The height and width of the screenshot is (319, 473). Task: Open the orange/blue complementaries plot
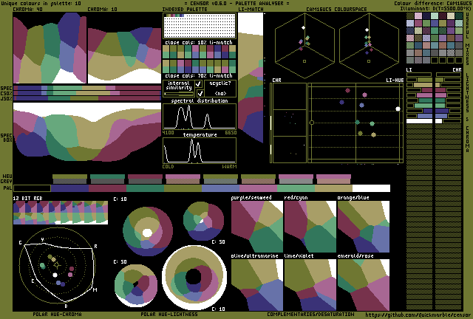[x=363, y=227]
